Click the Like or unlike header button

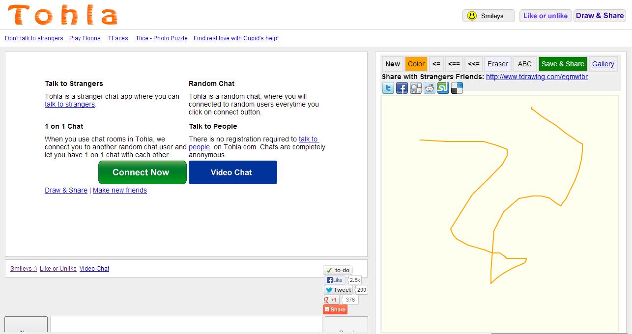coord(546,16)
